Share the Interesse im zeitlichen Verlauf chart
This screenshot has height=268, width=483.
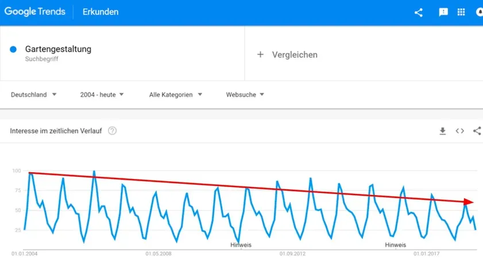click(477, 131)
